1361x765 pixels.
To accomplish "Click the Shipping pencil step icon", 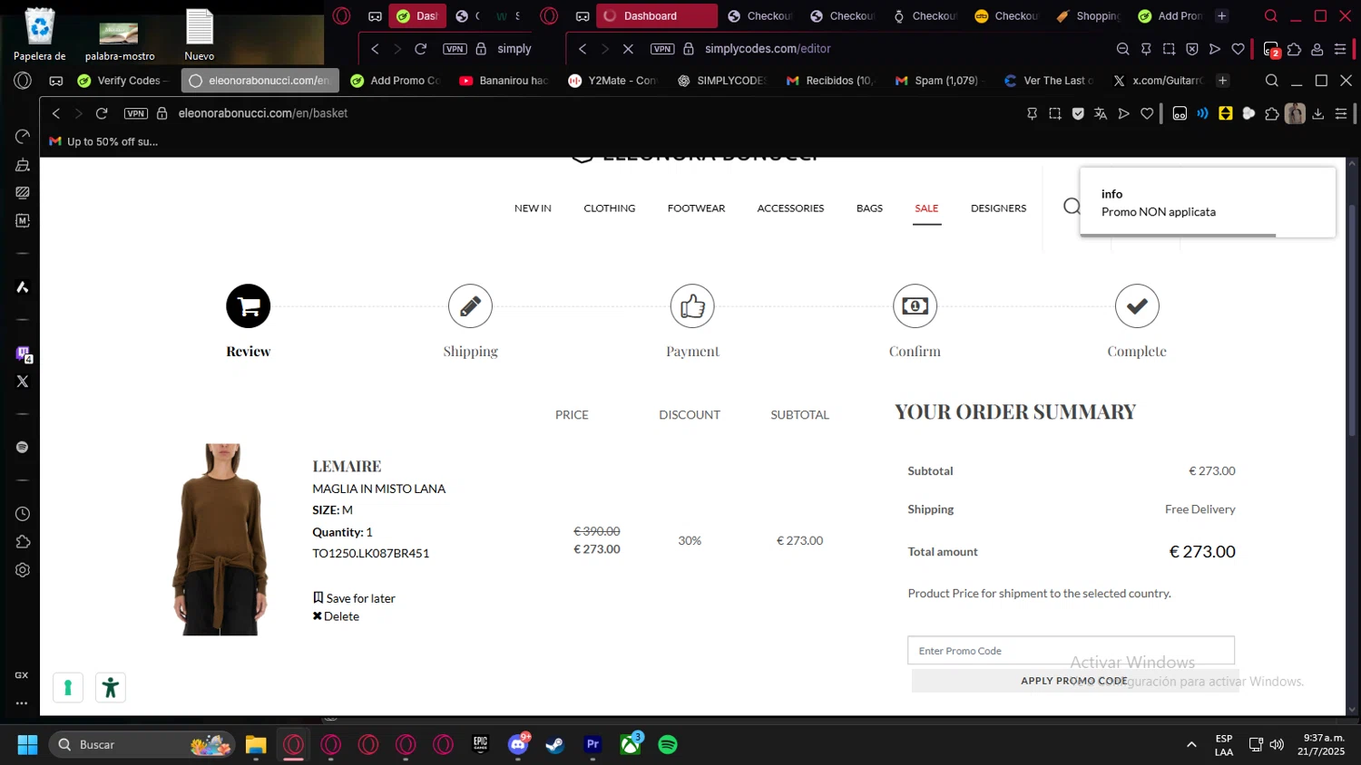I will point(470,306).
